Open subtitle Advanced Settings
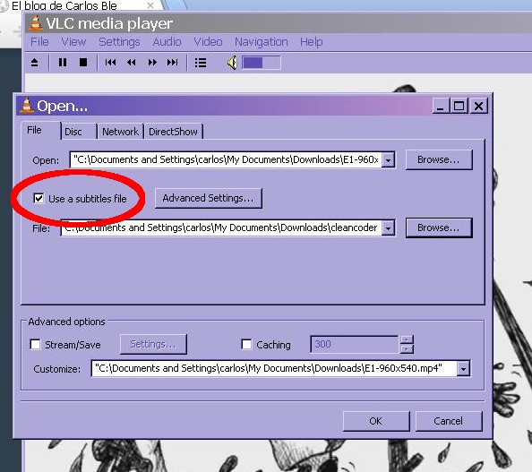Image resolution: width=532 pixels, height=472 pixels. point(209,198)
